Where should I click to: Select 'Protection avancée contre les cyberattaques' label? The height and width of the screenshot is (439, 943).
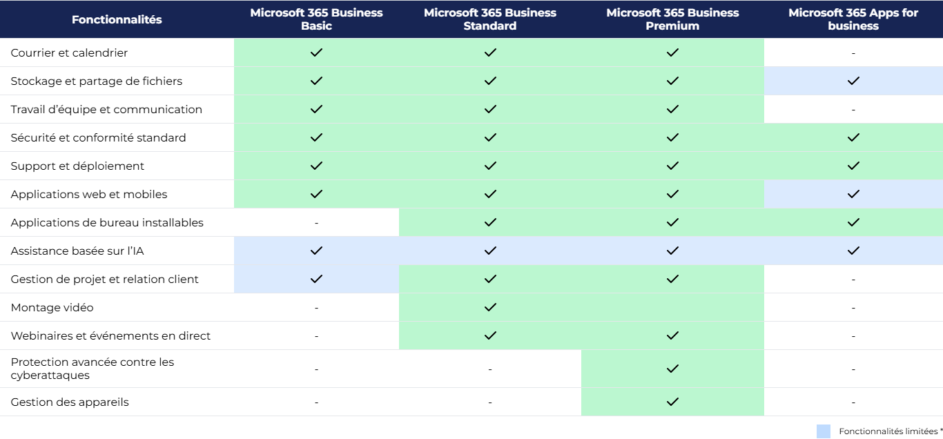point(93,369)
